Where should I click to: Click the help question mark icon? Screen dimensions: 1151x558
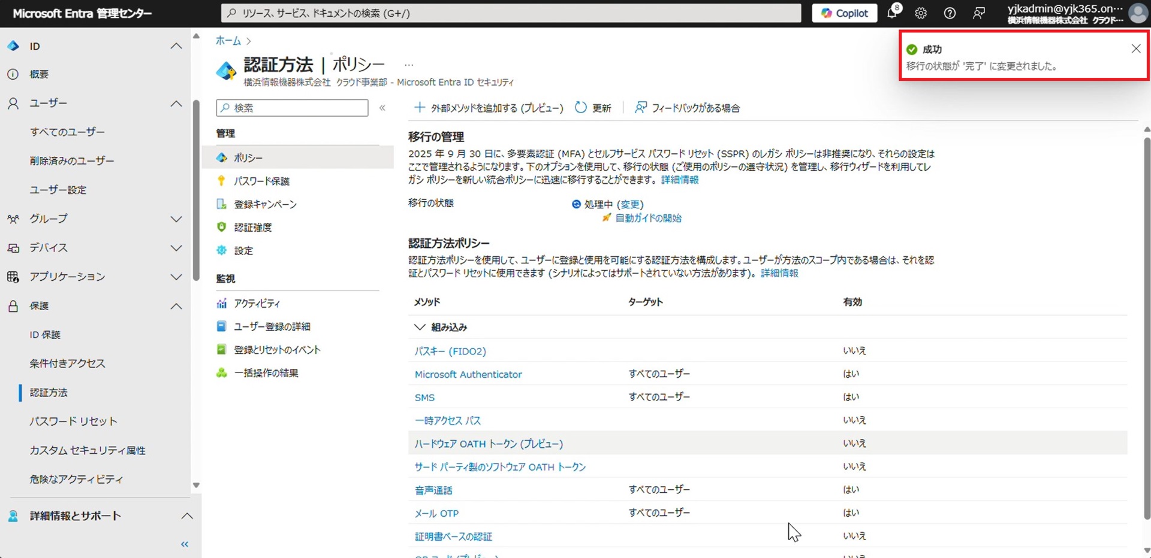pos(950,13)
